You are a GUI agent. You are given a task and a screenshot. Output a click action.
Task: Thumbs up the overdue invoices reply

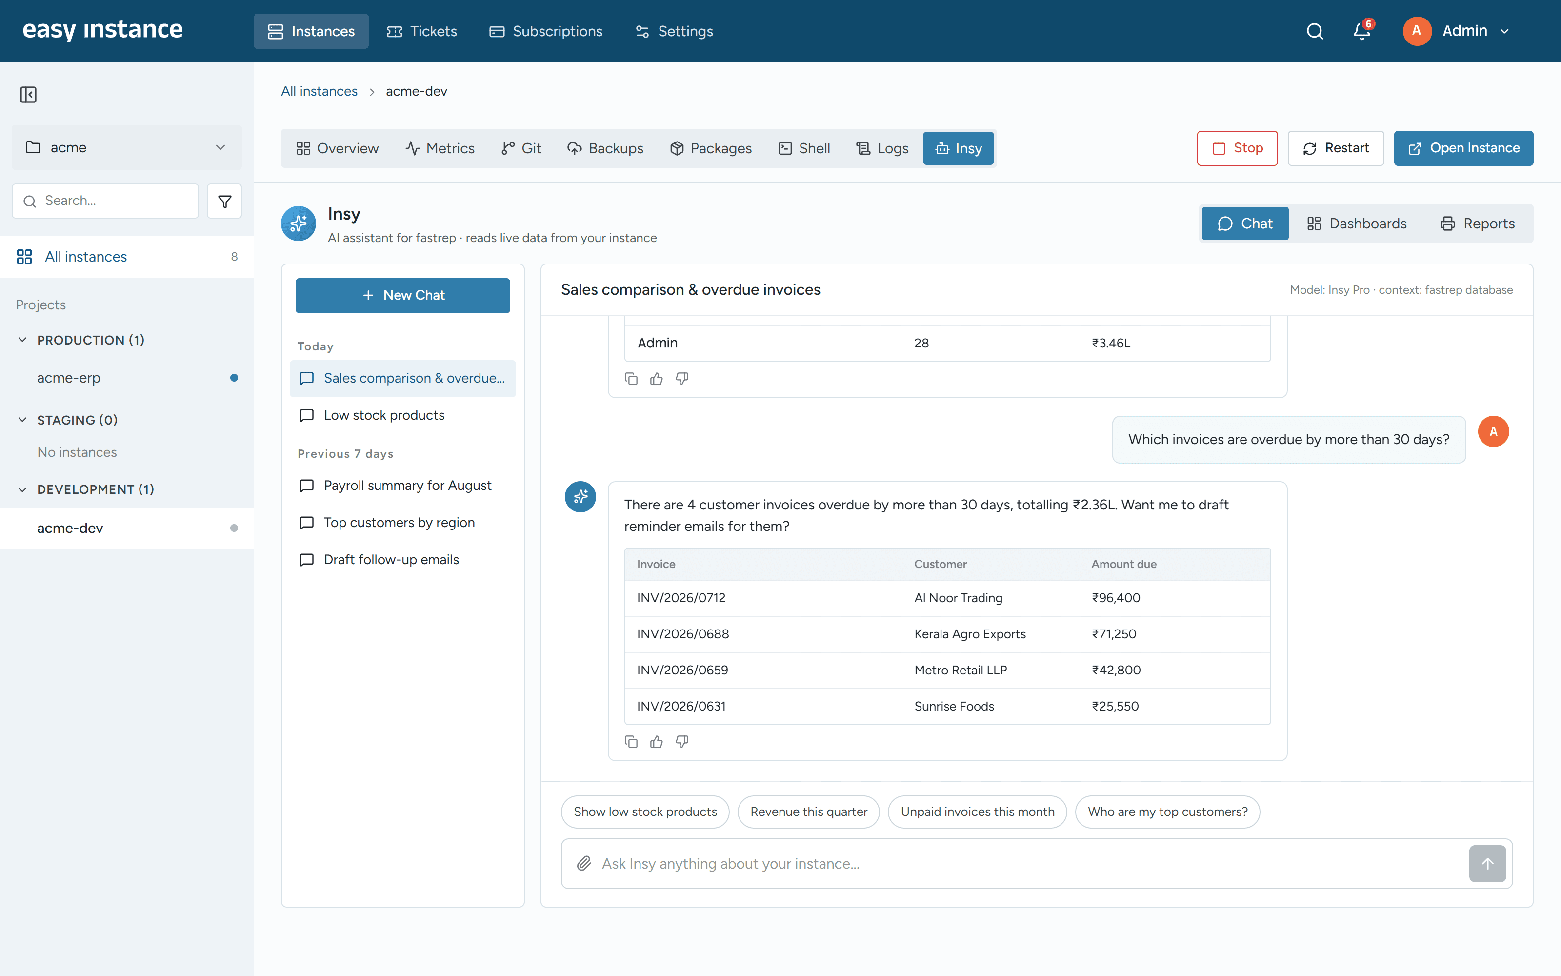click(x=657, y=742)
